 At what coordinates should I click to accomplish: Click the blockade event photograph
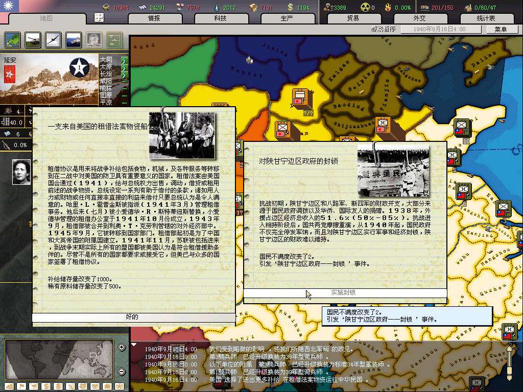(393, 171)
